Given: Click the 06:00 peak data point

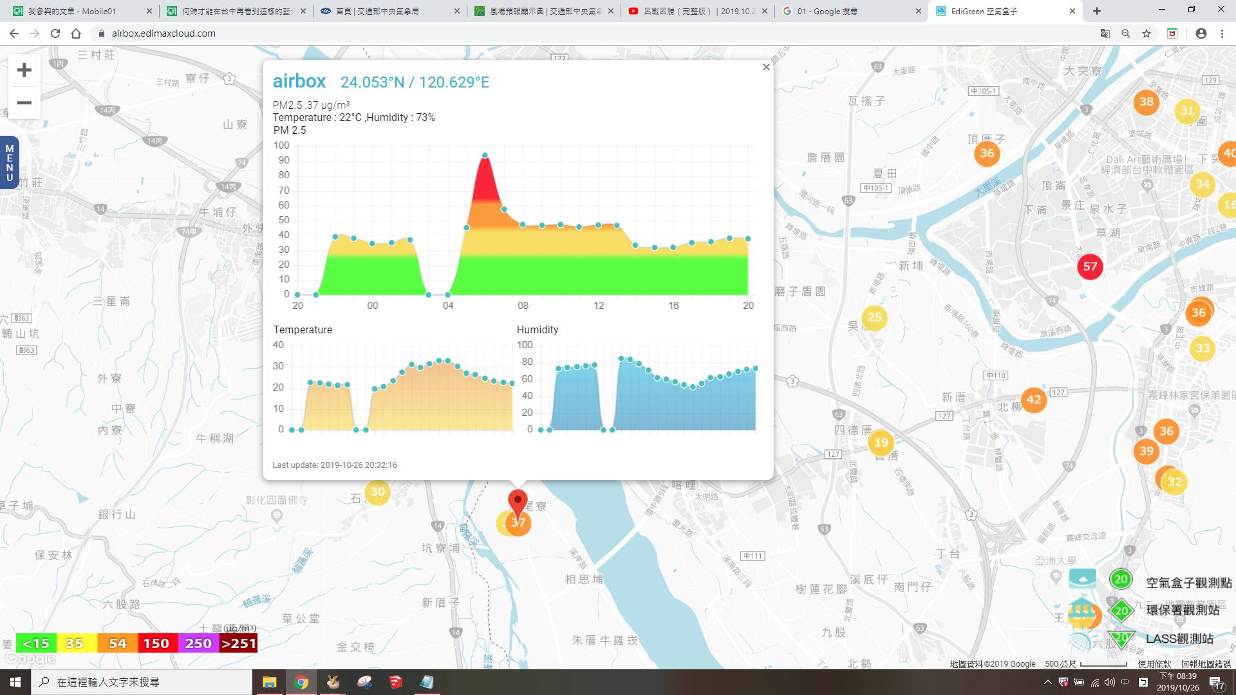Looking at the screenshot, I should click(485, 156).
